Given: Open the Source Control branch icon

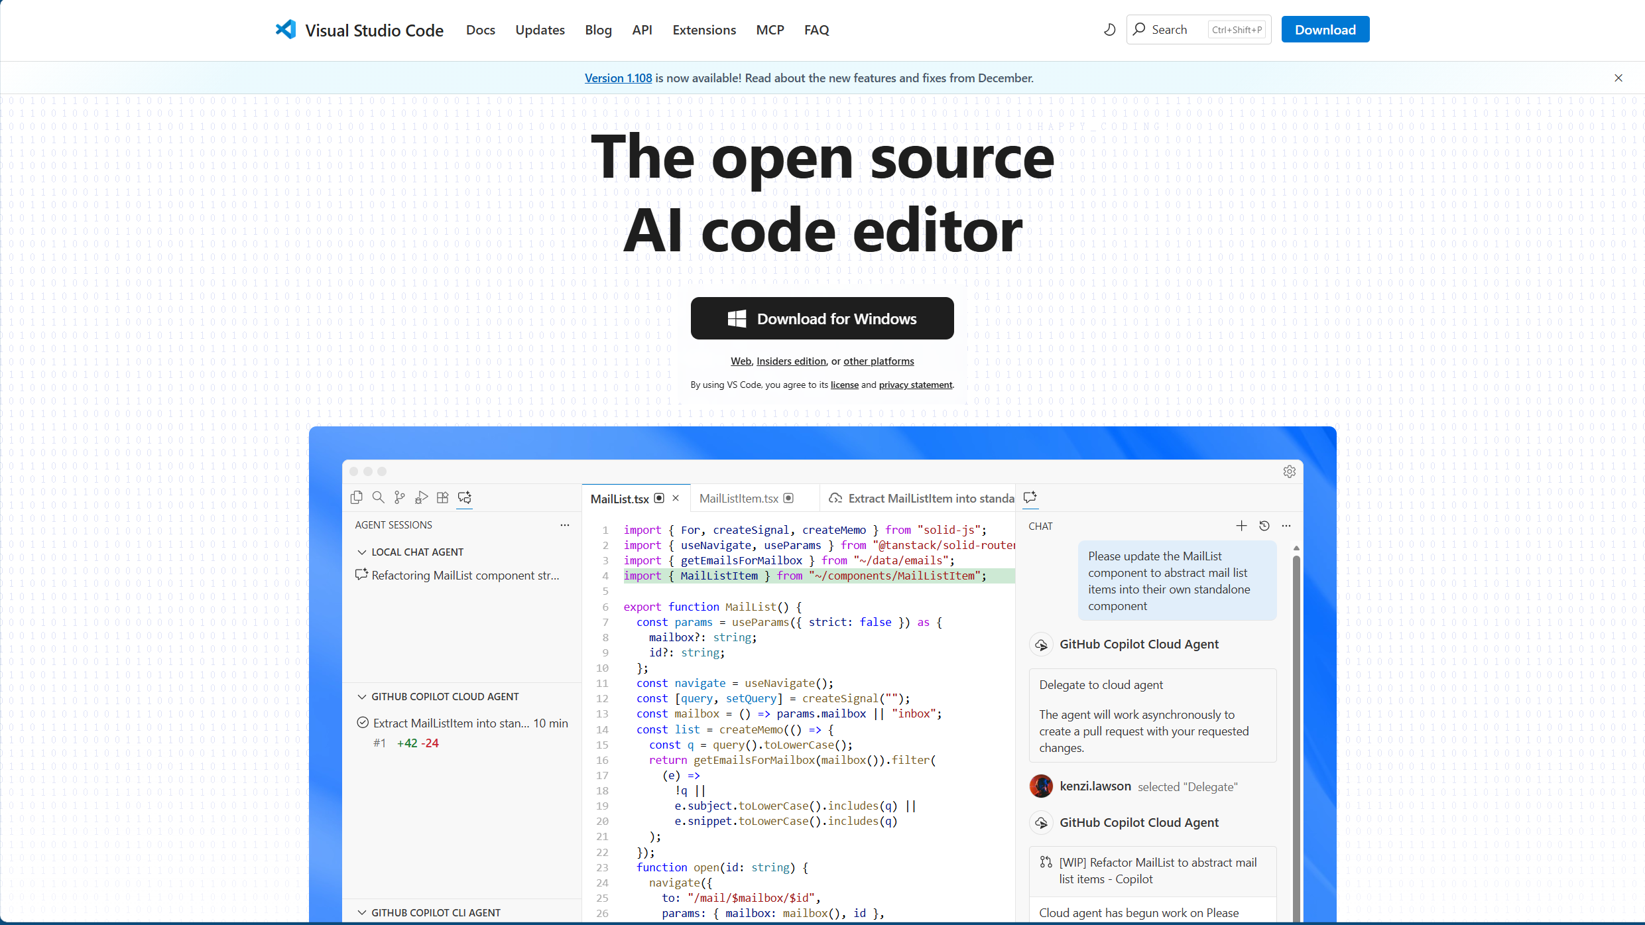Looking at the screenshot, I should click(399, 497).
